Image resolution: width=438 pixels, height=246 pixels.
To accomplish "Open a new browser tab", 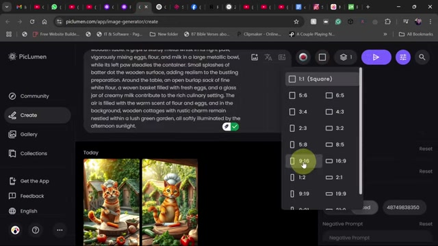I will point(368,7).
